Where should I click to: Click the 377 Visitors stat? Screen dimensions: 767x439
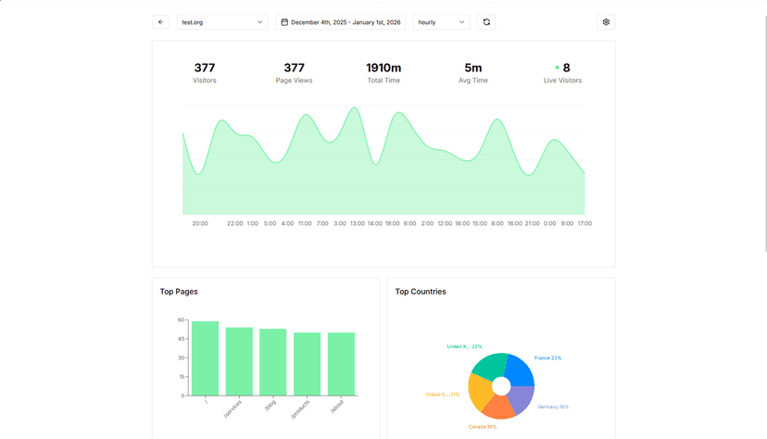coord(205,73)
